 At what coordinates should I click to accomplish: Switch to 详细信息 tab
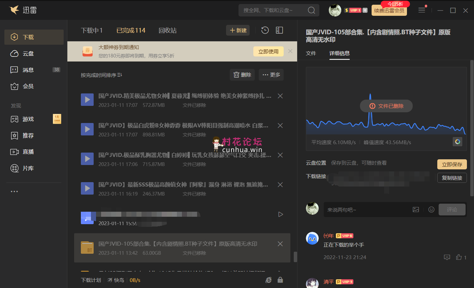(340, 53)
